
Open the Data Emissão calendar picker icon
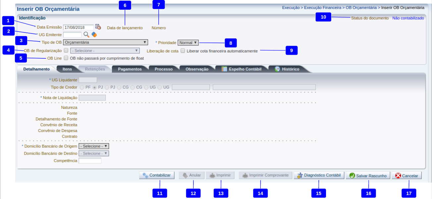[x=98, y=27]
